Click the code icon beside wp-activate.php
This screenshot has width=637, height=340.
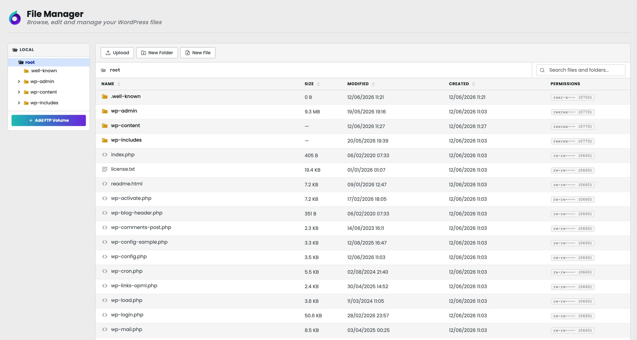coord(105,198)
